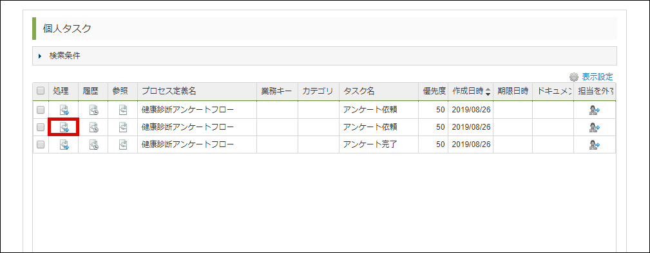Screen dimensions: 650x253
Task: Open the 表示設定 display settings link
Action: pyautogui.click(x=597, y=77)
